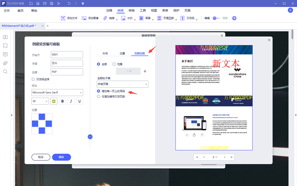This screenshot has width=297, height=186.
Task: Click the search magnifier in left sidebar
Action: (x=5, y=71)
